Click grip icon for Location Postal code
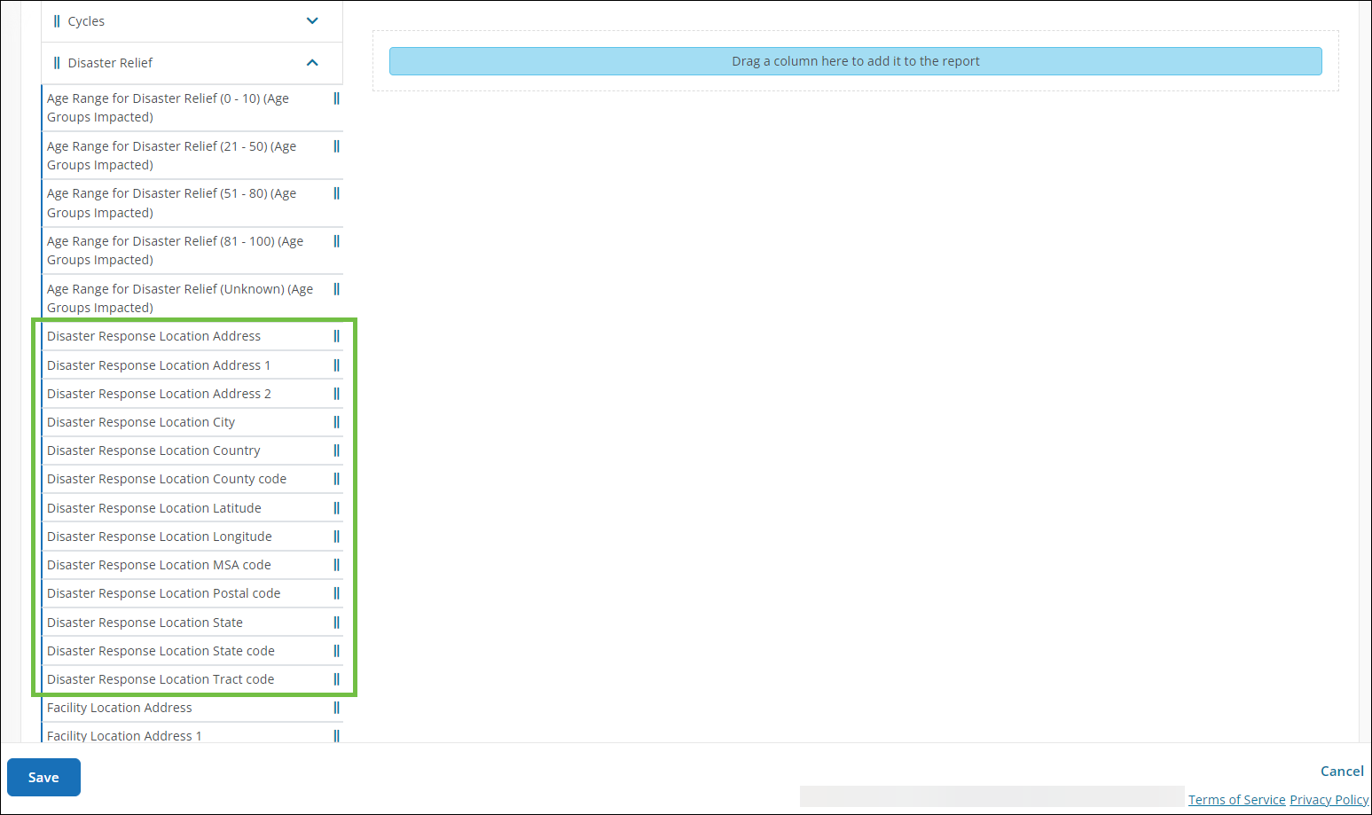Viewport: 1372px width, 815px height. 336,593
